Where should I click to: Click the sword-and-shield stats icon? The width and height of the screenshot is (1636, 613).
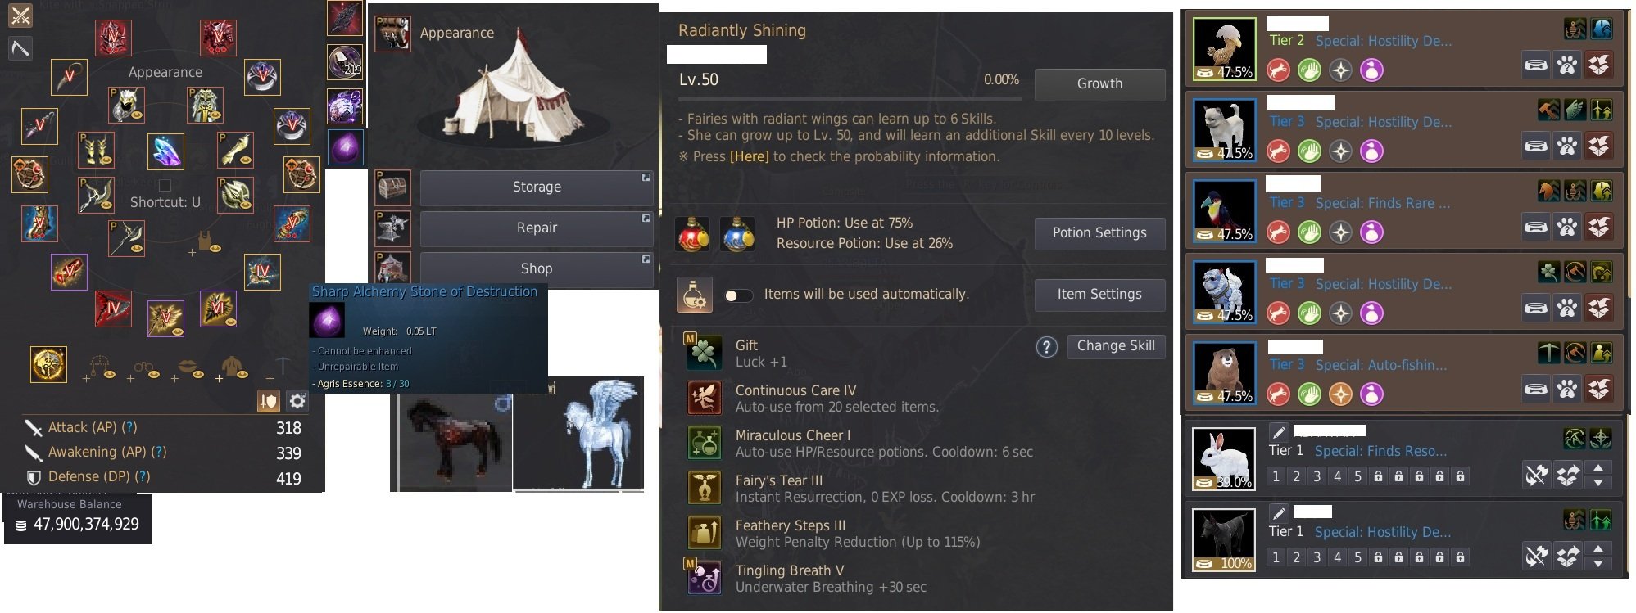click(x=269, y=401)
